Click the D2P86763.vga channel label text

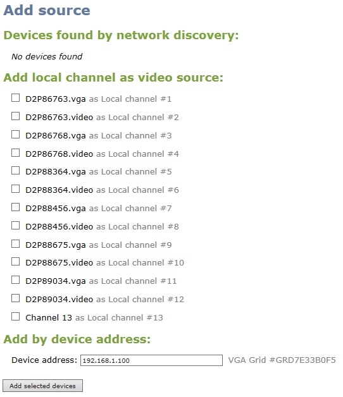point(56,99)
